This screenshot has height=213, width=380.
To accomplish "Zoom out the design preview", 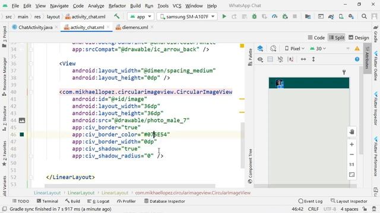I will 351,154.
